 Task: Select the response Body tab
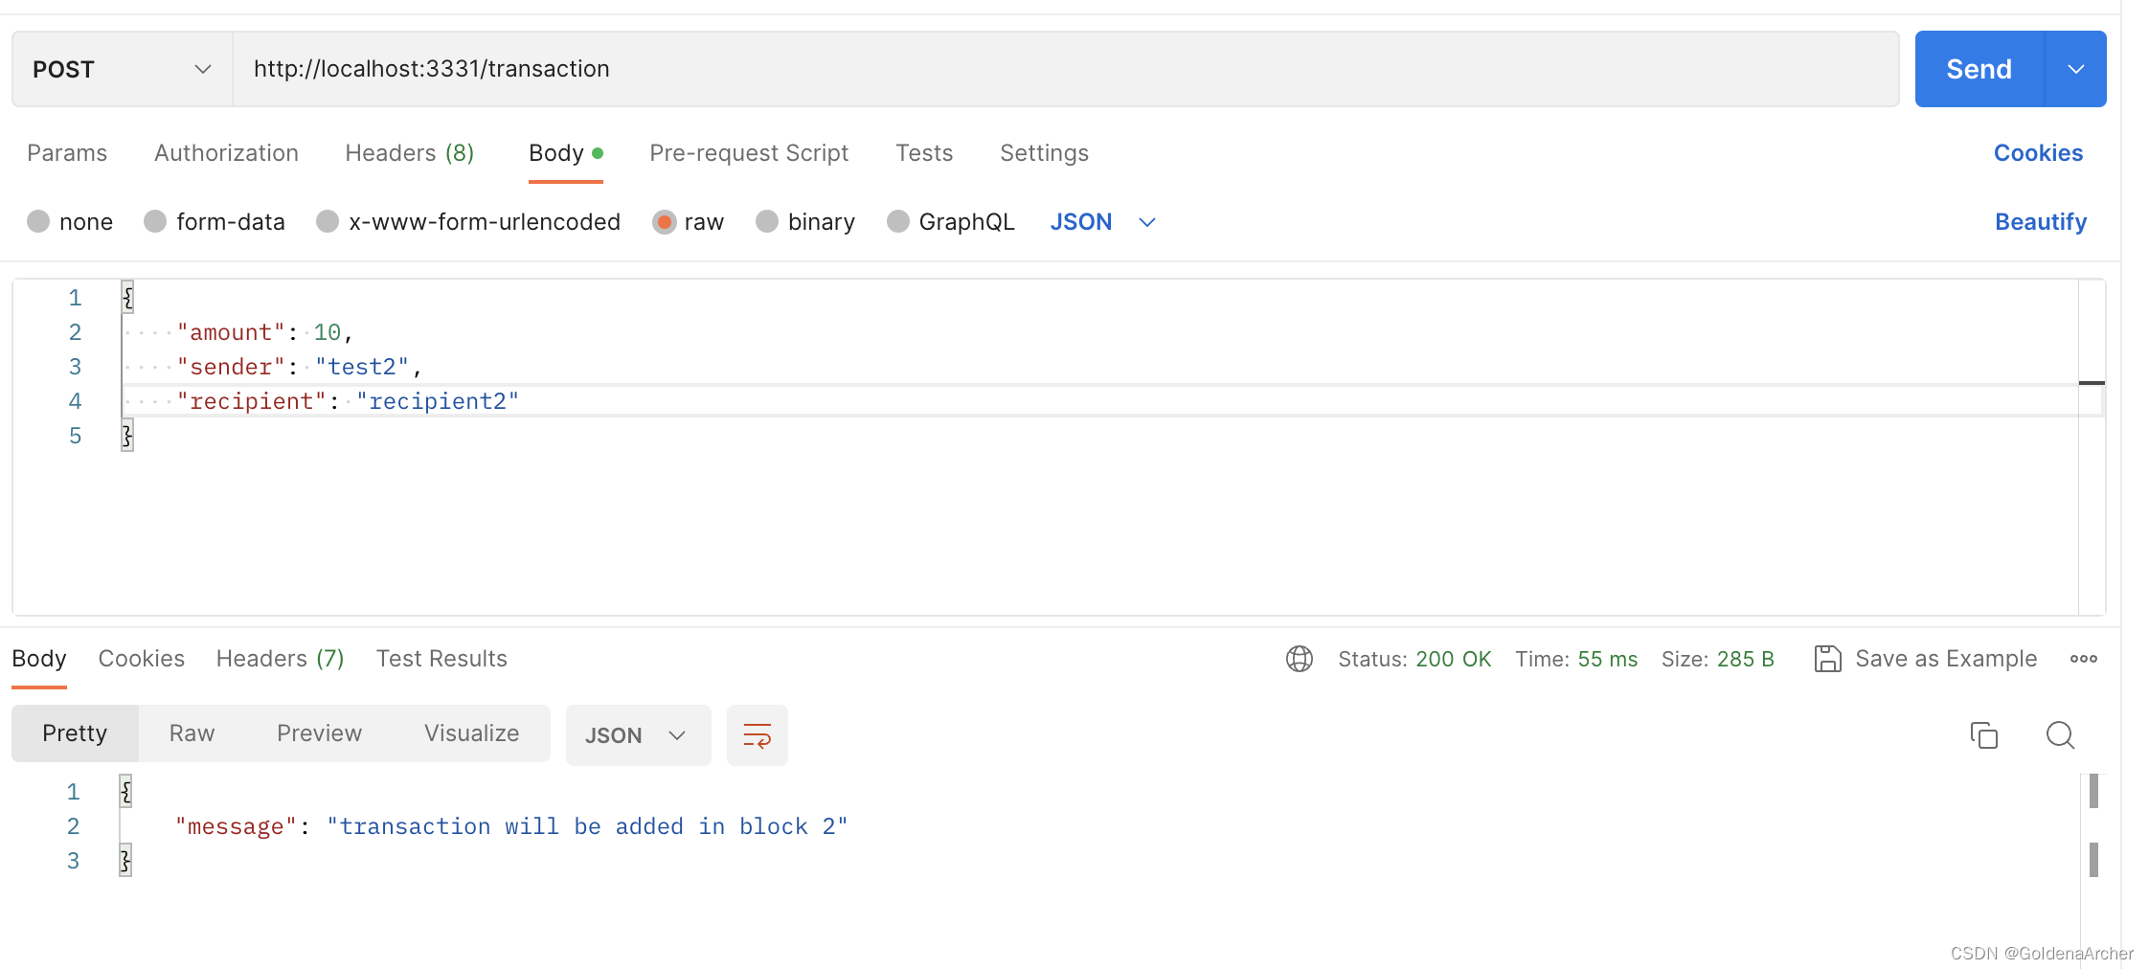[39, 659]
